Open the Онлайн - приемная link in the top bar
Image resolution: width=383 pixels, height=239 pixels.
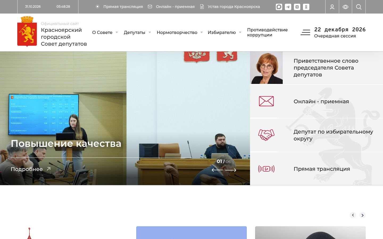coord(175,7)
